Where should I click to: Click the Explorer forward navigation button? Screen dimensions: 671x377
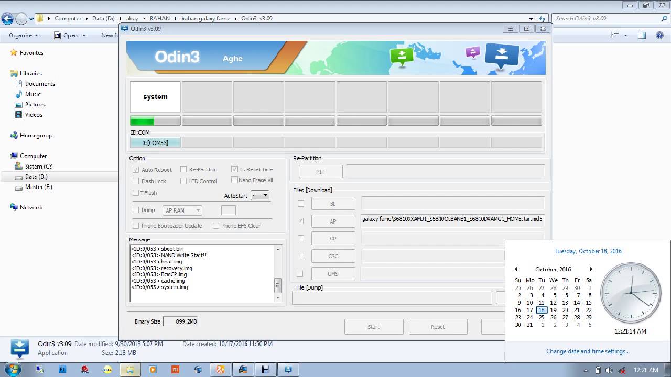(21, 19)
